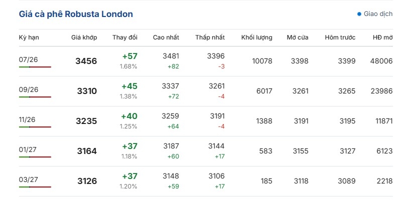
Task: Click the blue Giao dịch status dot
Action: click(x=359, y=14)
